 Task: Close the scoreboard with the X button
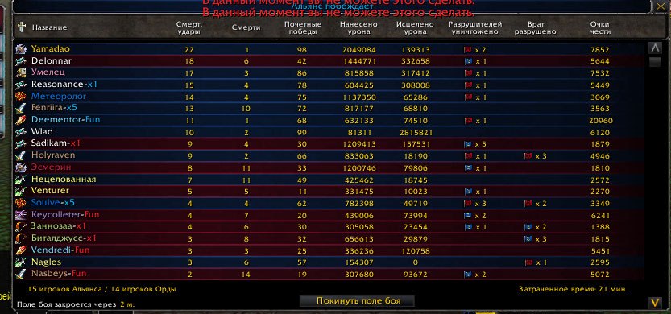click(x=660, y=6)
